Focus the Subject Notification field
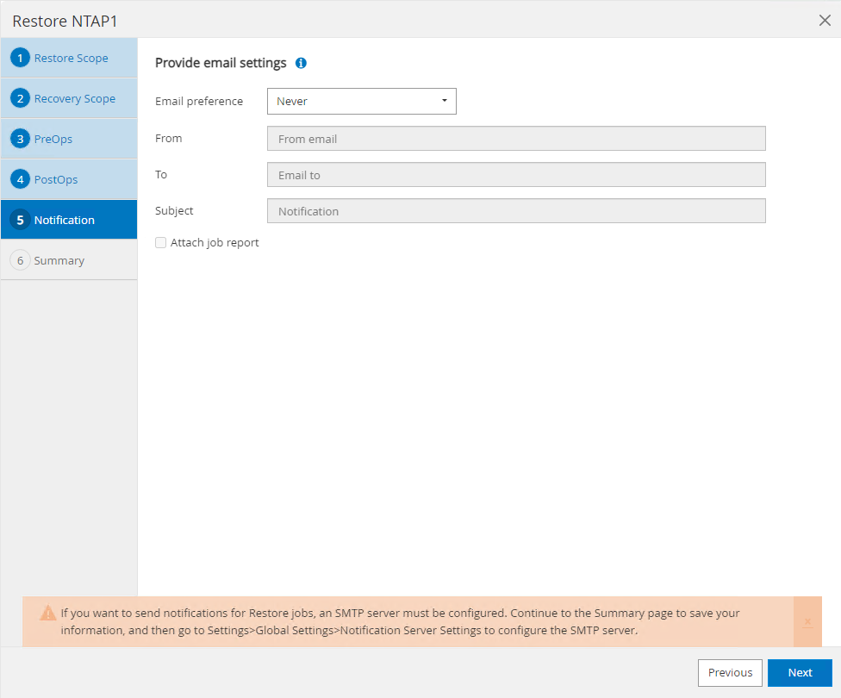 [x=516, y=211]
